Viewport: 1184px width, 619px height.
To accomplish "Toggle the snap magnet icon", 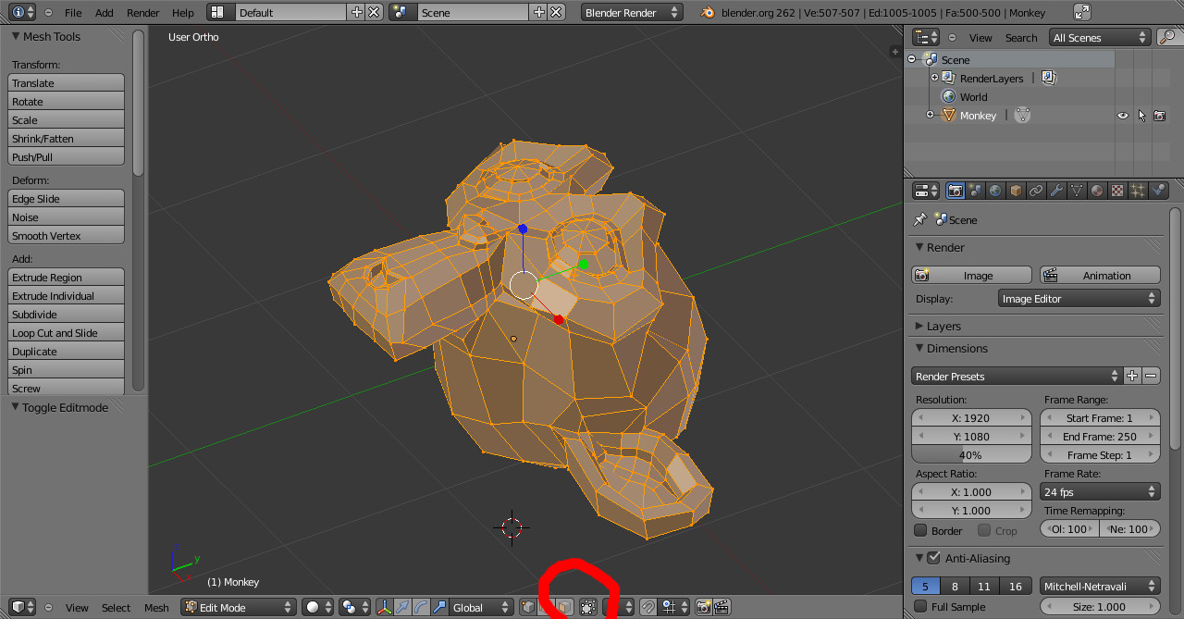I will pyautogui.click(x=648, y=607).
